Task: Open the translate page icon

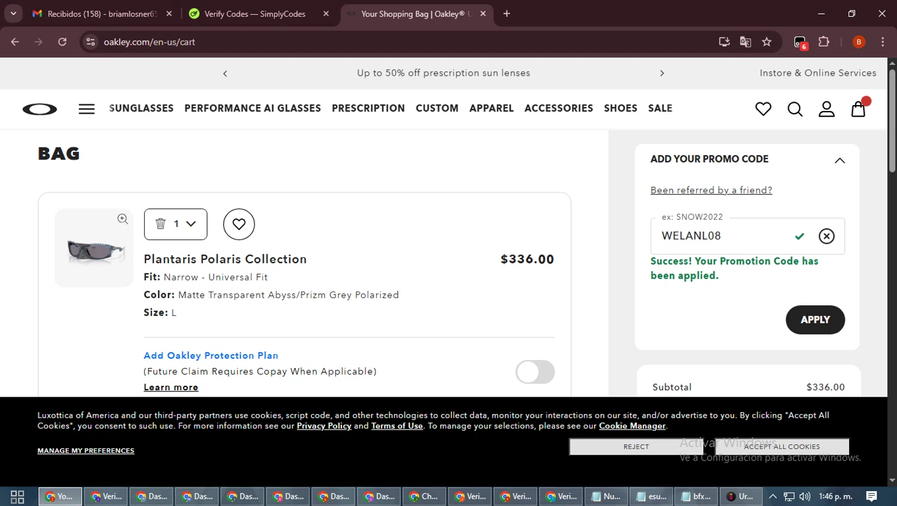Action: click(745, 42)
